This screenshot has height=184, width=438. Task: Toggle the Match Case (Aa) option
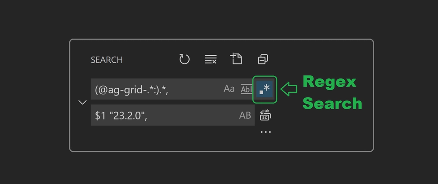[229, 89]
